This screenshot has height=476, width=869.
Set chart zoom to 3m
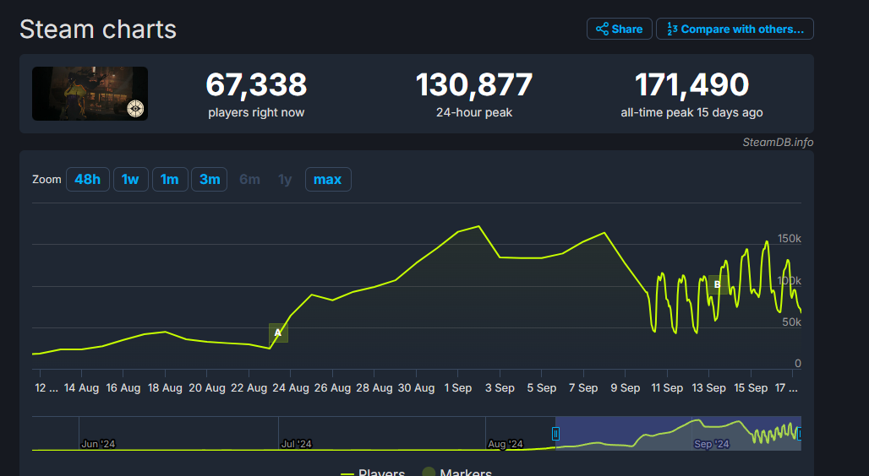[x=210, y=179]
